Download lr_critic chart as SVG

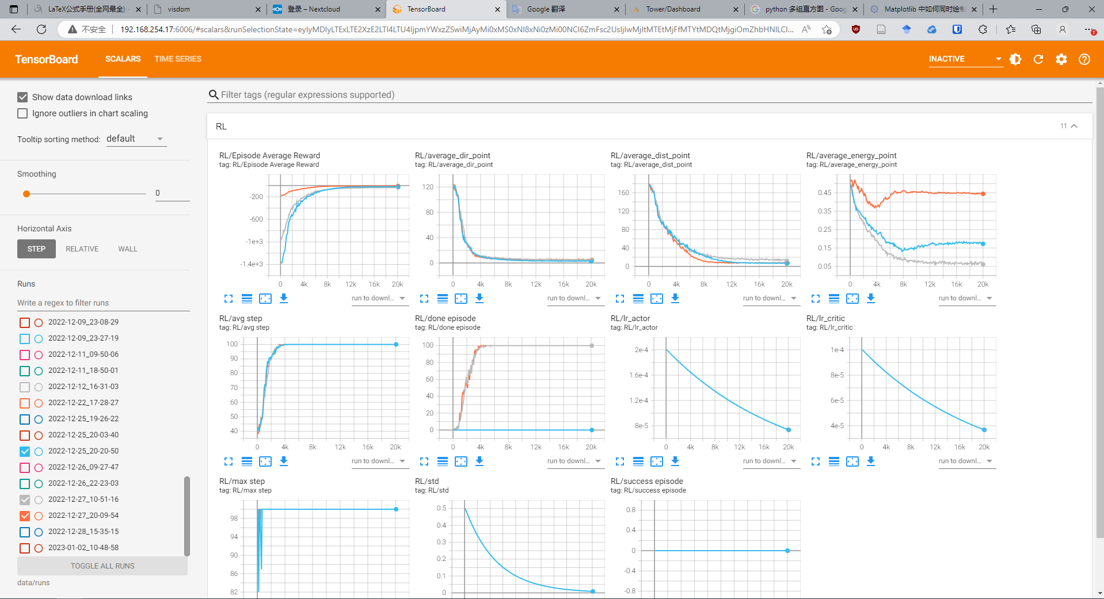coord(871,461)
